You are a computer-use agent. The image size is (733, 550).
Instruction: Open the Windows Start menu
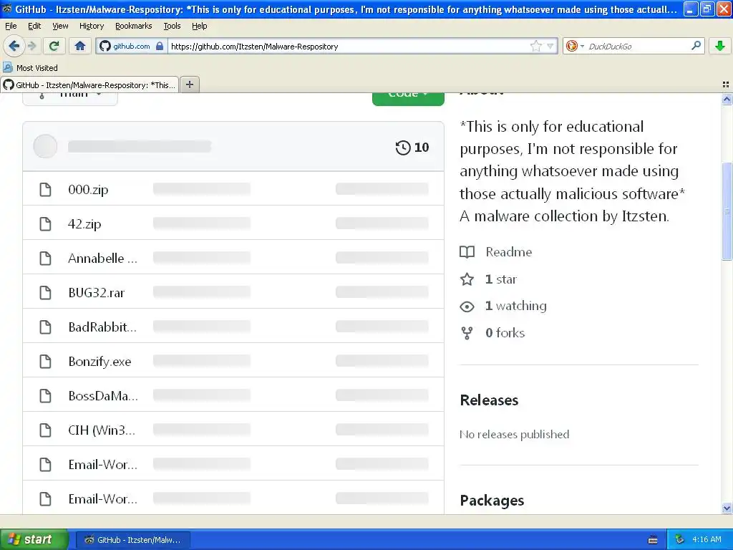click(x=34, y=540)
